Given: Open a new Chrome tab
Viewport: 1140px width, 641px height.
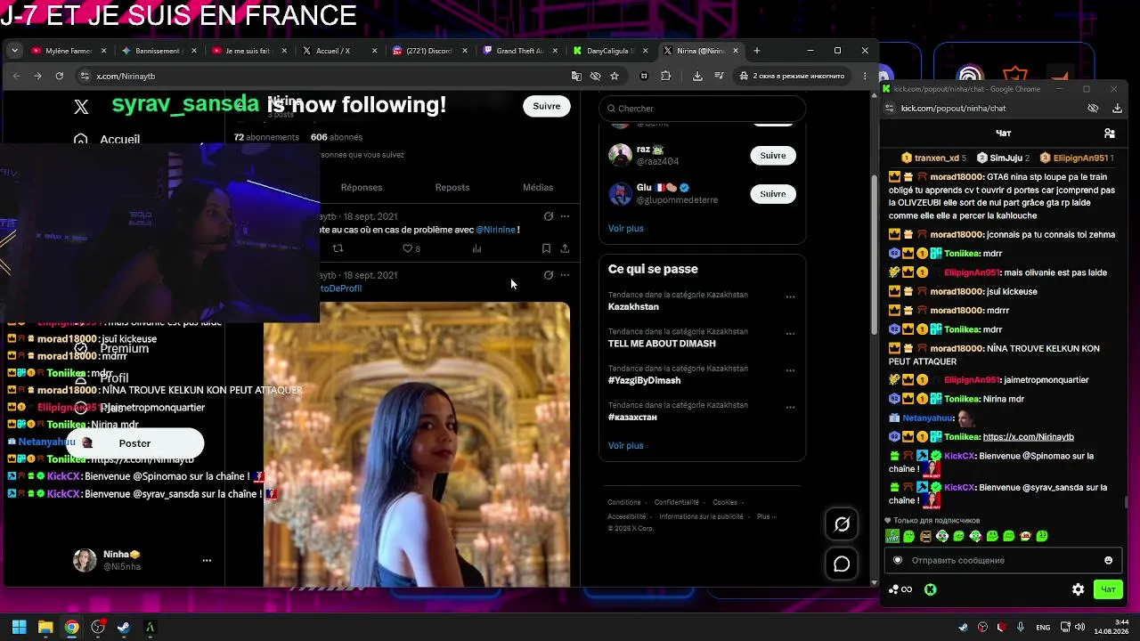Looking at the screenshot, I should tap(757, 51).
